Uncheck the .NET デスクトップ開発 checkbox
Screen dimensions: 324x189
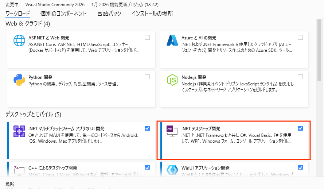coord(300,128)
